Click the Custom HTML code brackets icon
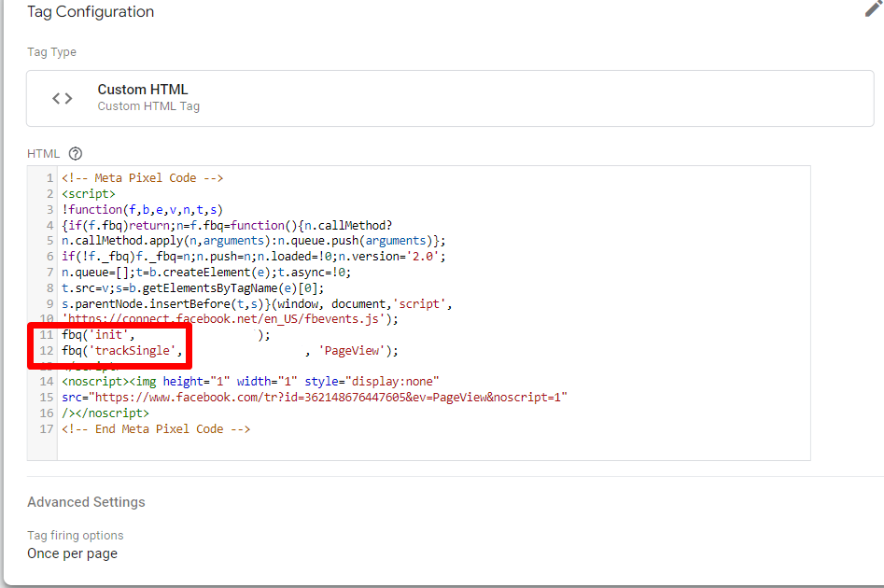The height and width of the screenshot is (588, 884). (x=62, y=99)
